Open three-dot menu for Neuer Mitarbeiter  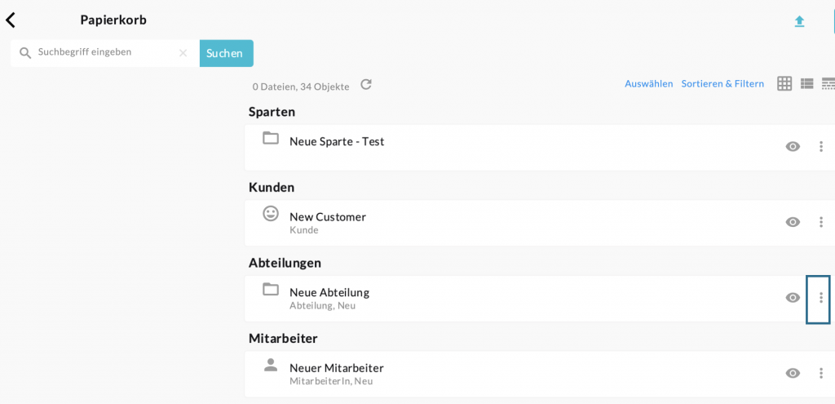[821, 373]
